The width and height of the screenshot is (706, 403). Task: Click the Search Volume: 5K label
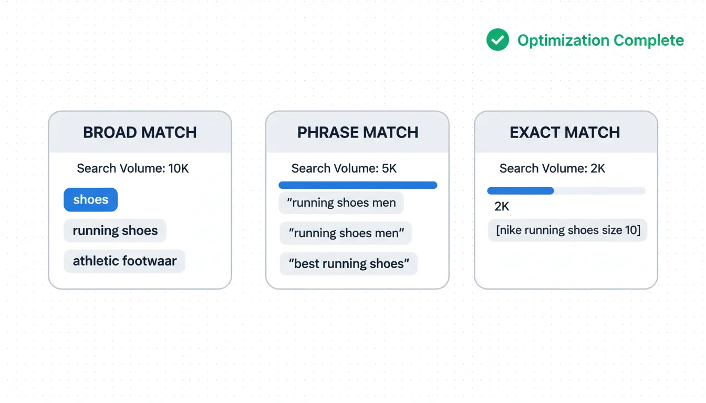click(x=344, y=168)
